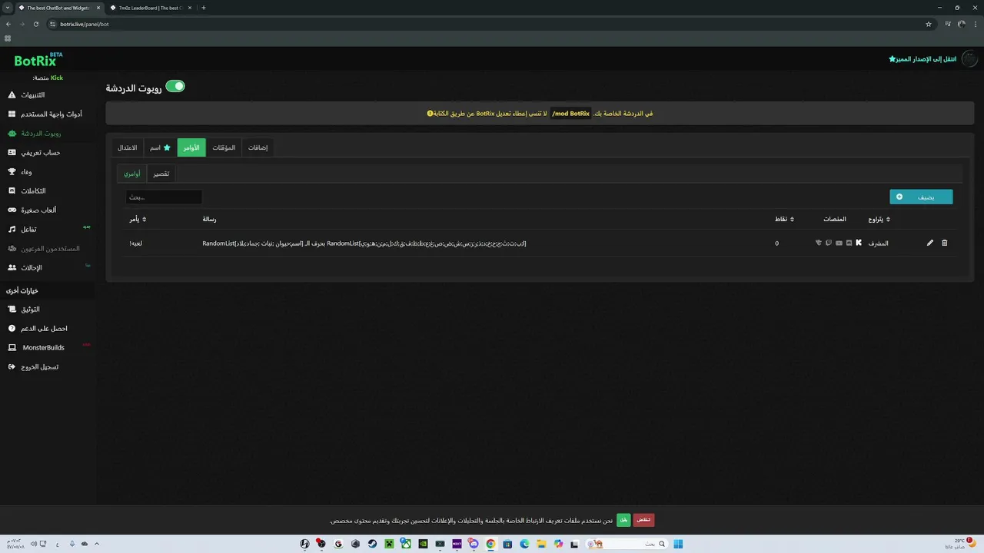Click the yellow info icon in the mod notice

tap(430, 114)
